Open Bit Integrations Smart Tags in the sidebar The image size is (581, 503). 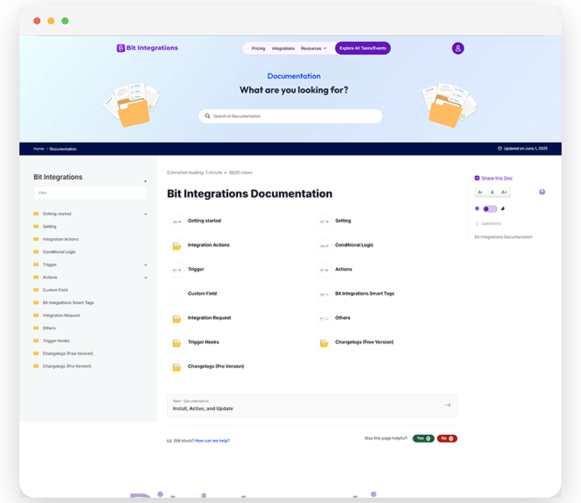tap(68, 303)
